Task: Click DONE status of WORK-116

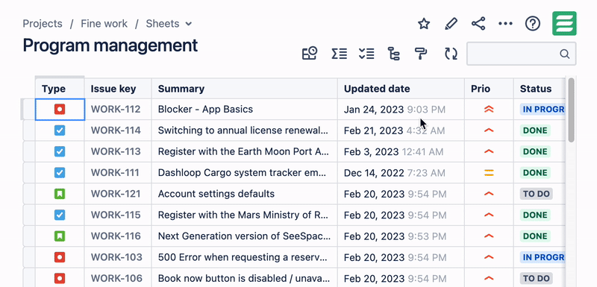Action: point(535,236)
